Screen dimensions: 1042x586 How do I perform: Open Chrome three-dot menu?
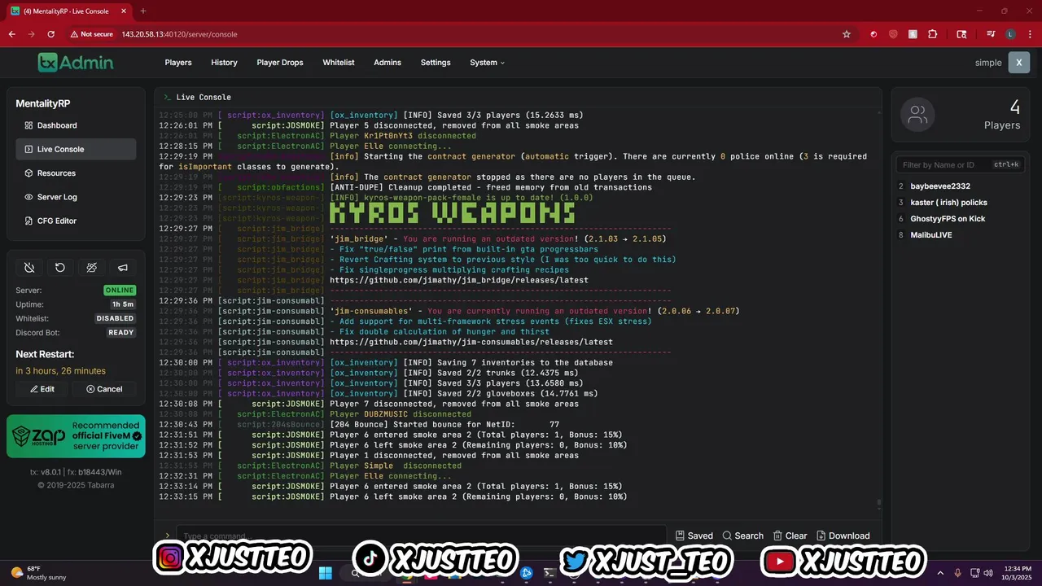(1028, 34)
